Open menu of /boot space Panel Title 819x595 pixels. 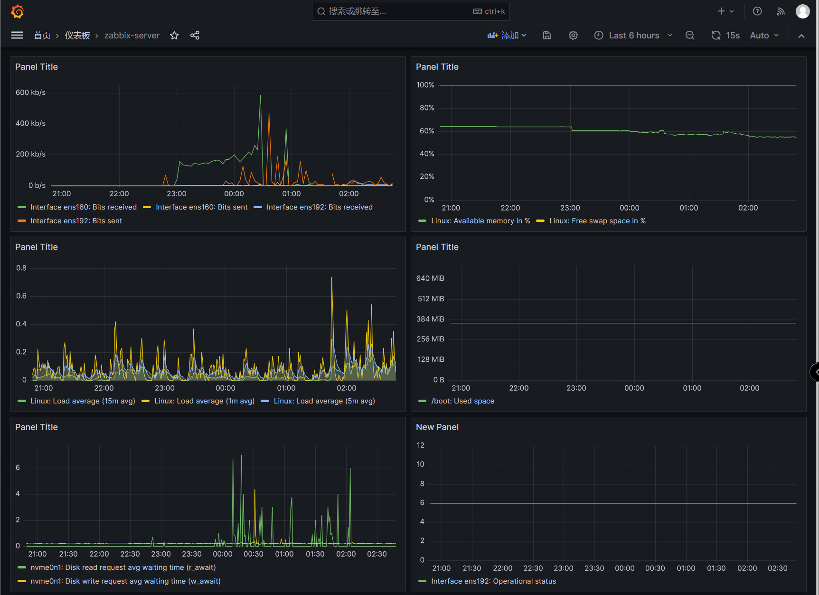(x=437, y=247)
